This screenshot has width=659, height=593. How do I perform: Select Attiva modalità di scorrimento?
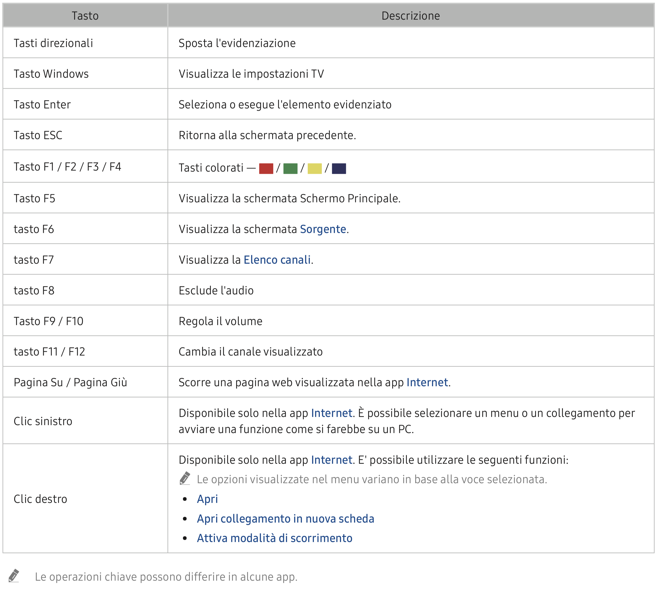tap(274, 538)
